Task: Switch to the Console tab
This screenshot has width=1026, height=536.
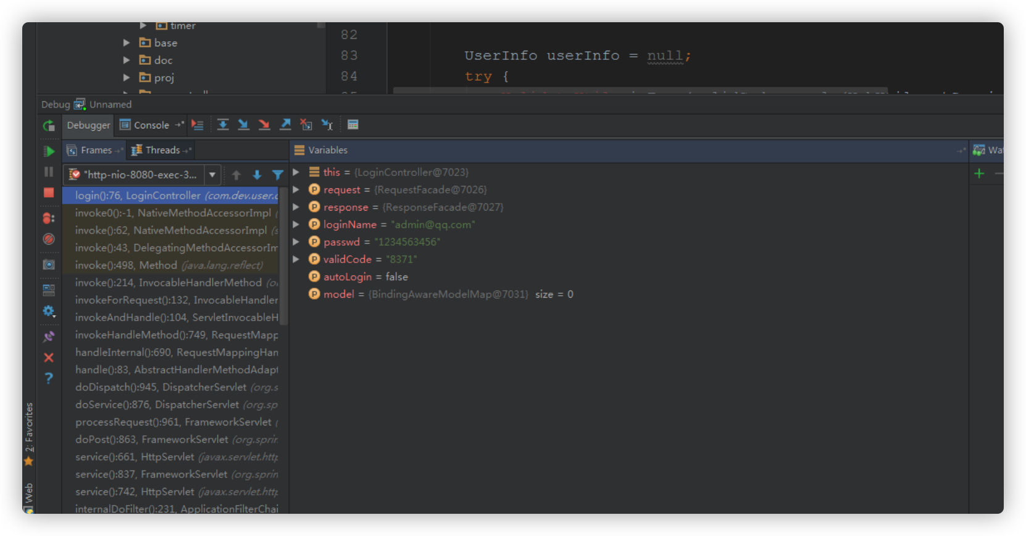Action: tap(144, 125)
